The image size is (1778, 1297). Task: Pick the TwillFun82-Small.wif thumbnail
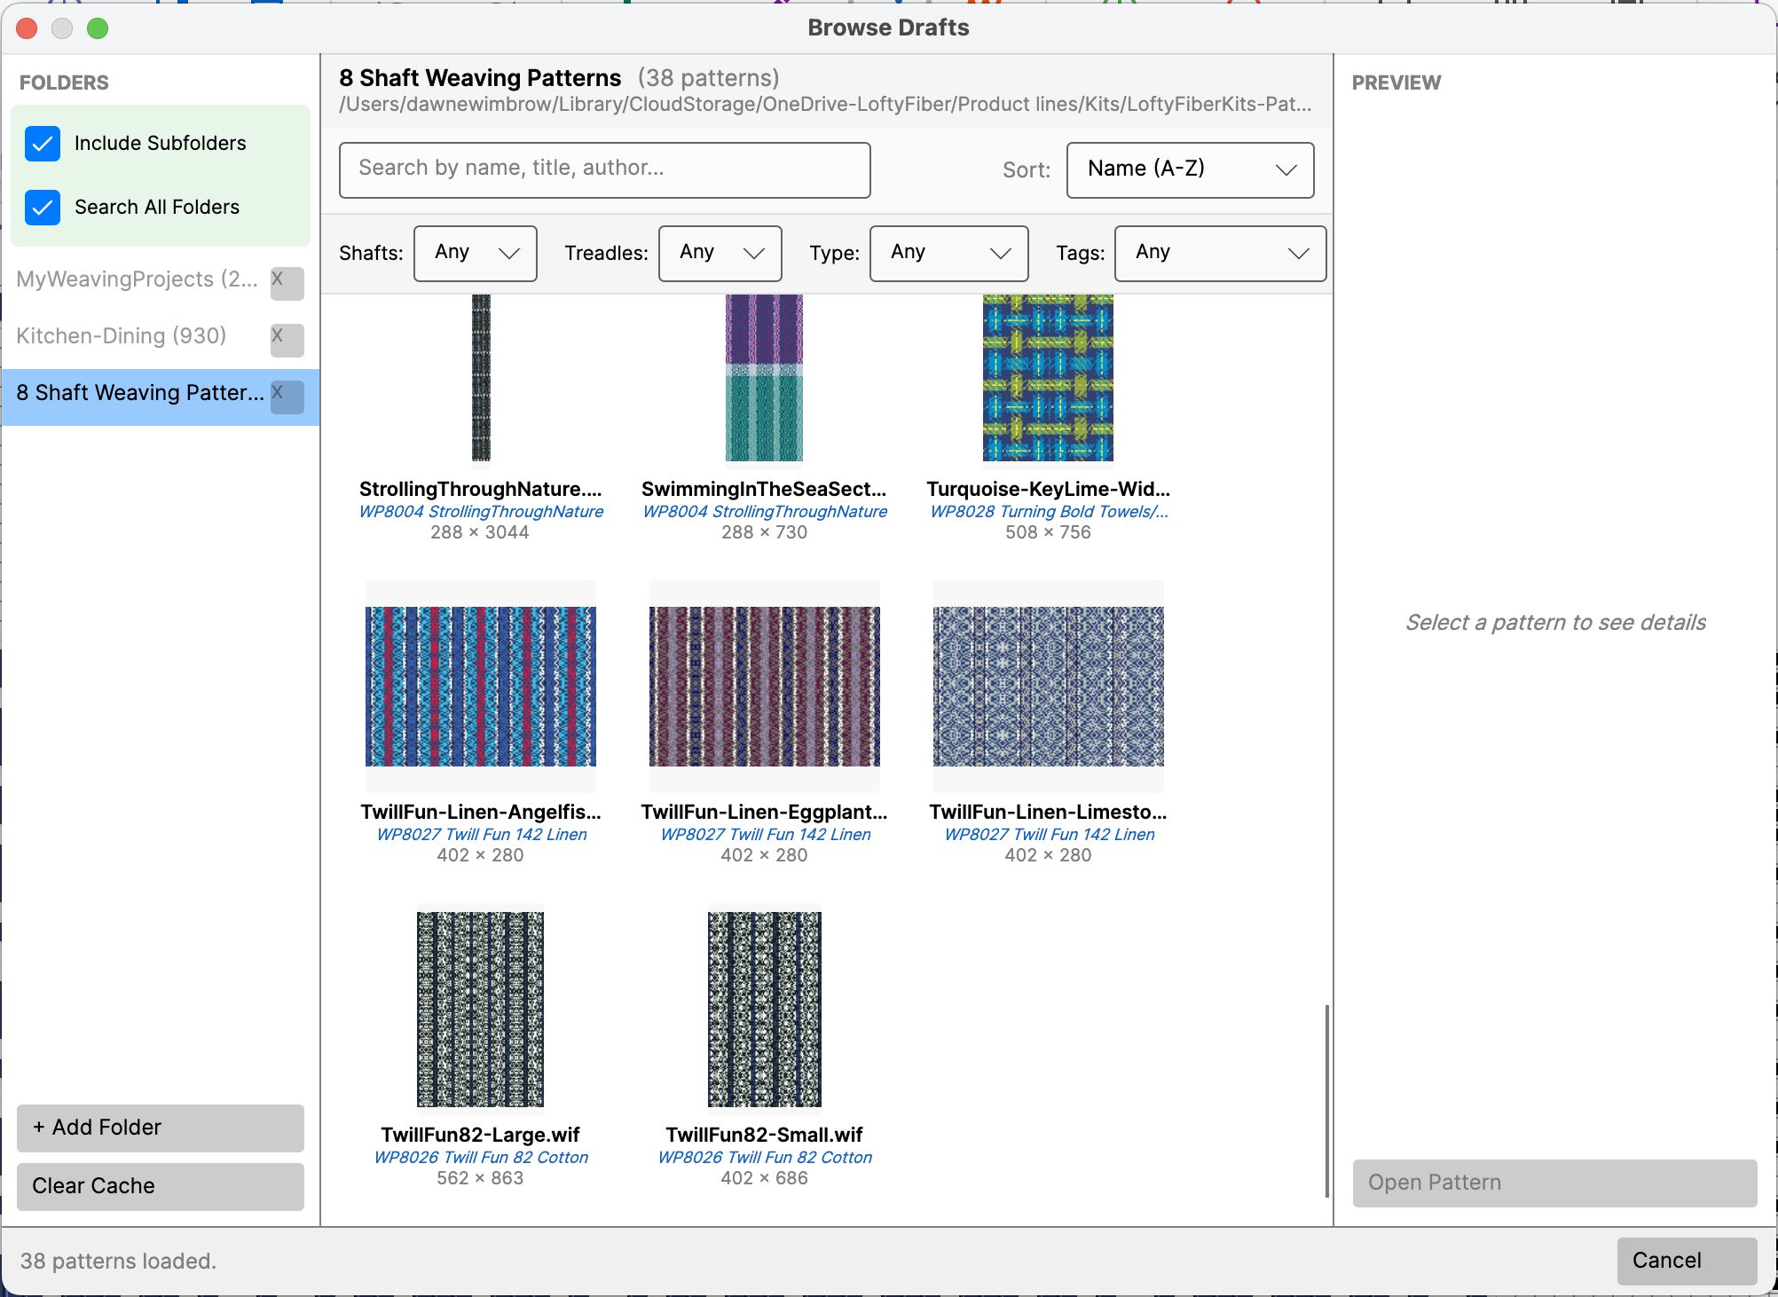click(x=764, y=1009)
